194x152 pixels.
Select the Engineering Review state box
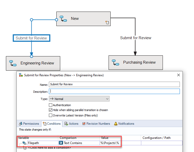pos(33,63)
